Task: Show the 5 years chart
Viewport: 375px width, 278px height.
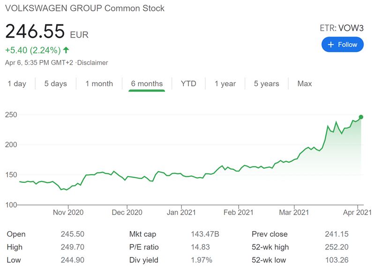Action: click(266, 84)
